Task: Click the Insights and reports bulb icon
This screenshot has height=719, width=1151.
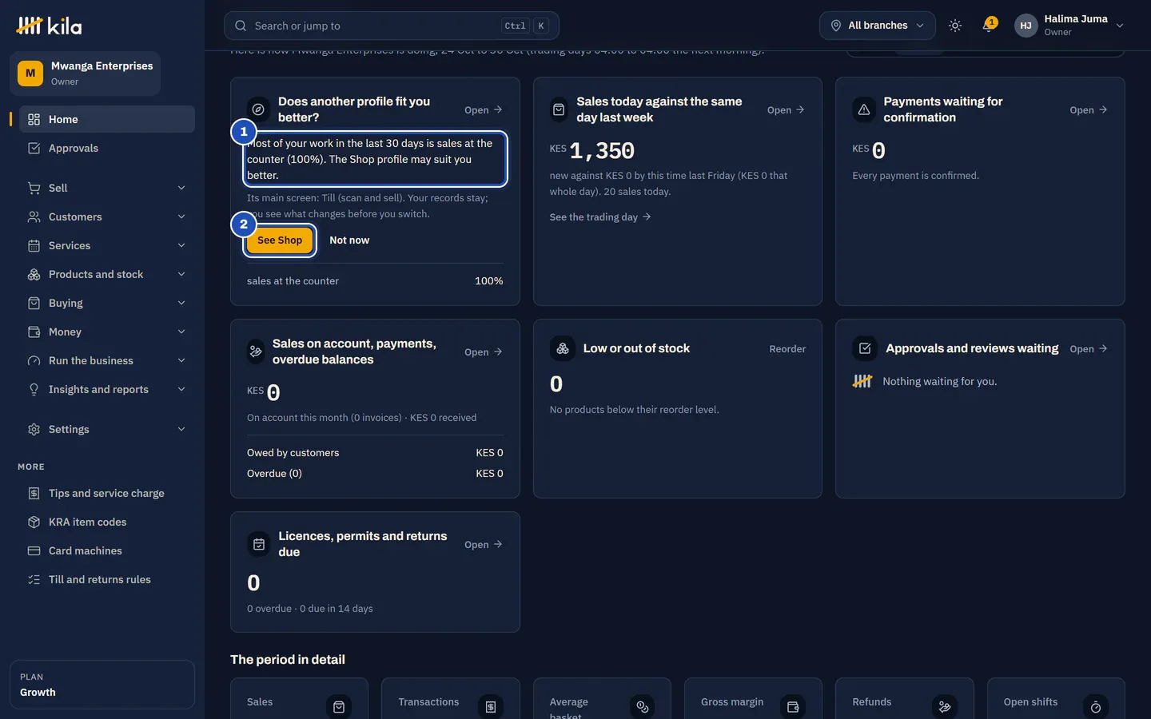Action: pos(34,389)
